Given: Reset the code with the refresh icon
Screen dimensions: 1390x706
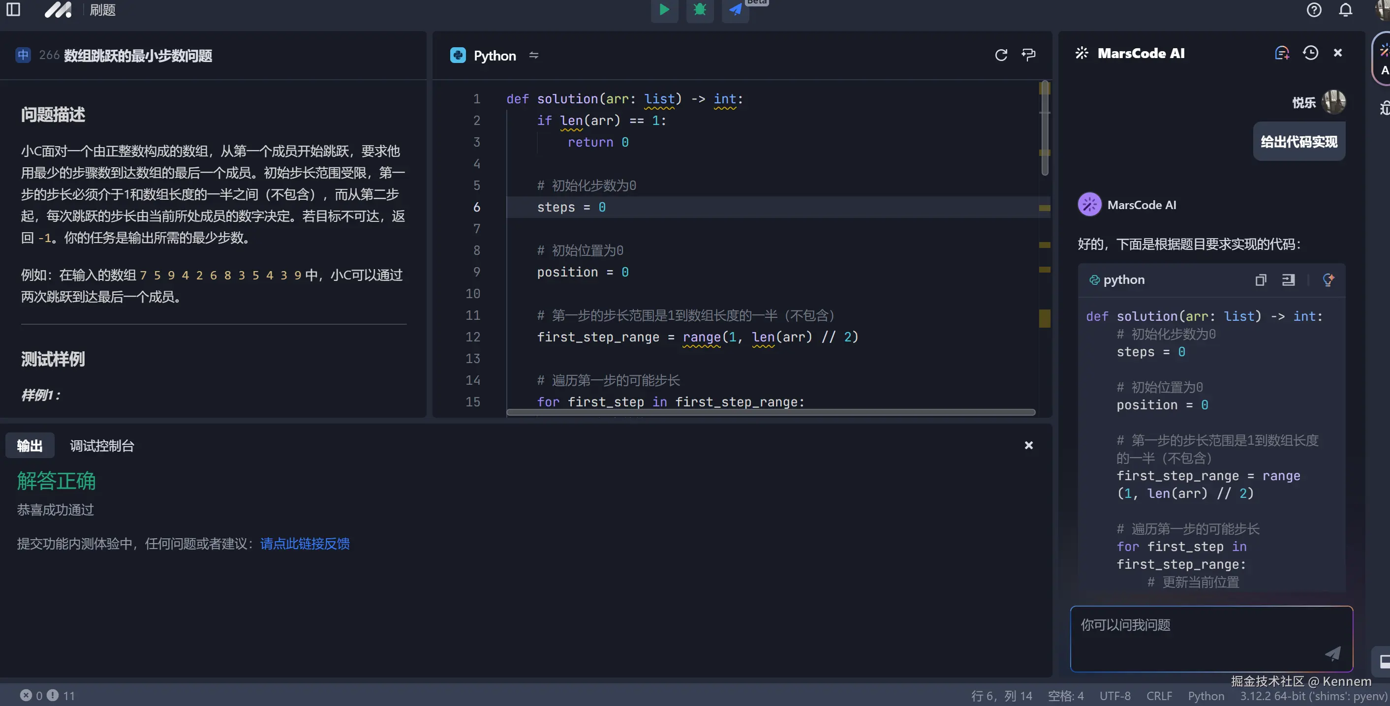Looking at the screenshot, I should point(1001,55).
